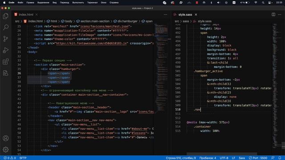The height and width of the screenshot is (160, 285).
Task: Click the sass breadcrumb in style.sass editor
Action: 186,21
